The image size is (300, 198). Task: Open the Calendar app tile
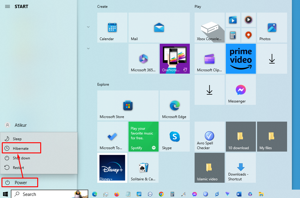point(112,28)
